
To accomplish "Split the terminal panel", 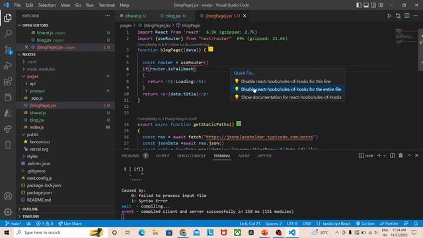I will 392,156.
